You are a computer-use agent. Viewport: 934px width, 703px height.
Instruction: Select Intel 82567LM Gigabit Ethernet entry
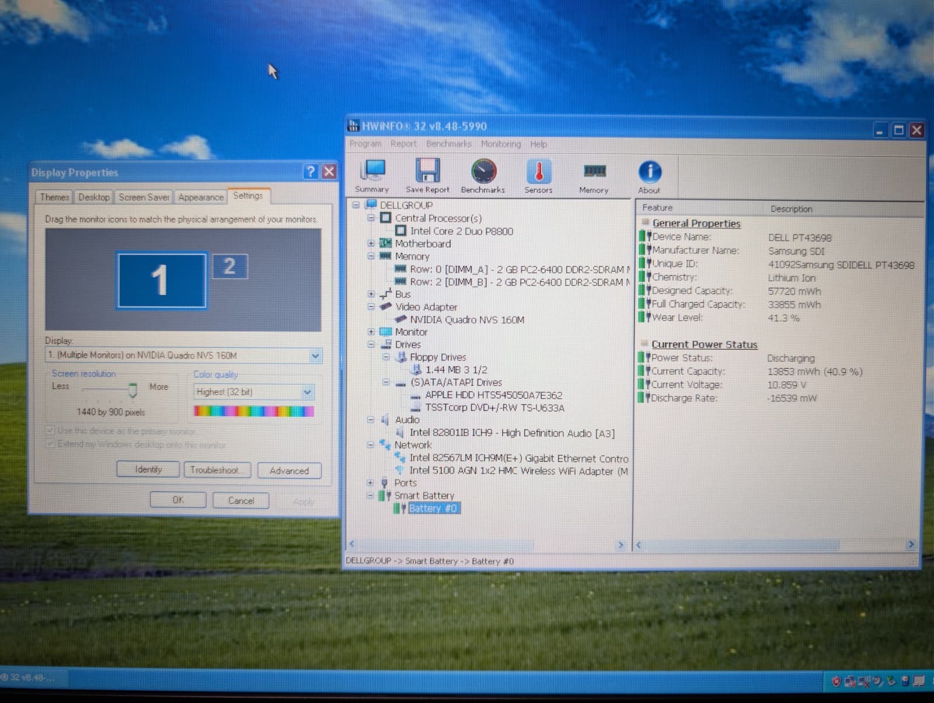[x=519, y=458]
